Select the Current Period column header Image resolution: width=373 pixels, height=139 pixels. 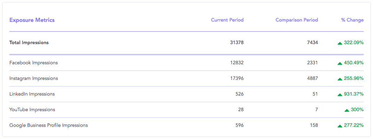[x=227, y=20]
